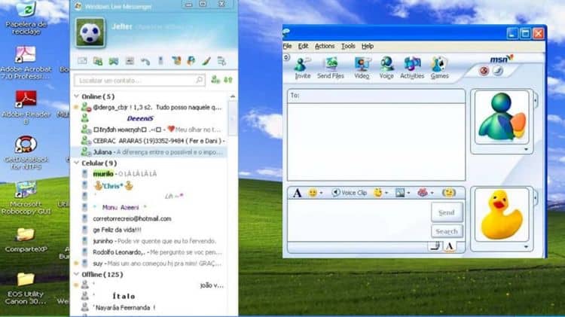Start a Video call from chat toolbar
Image resolution: width=565 pixels, height=317 pixels.
pos(362,68)
